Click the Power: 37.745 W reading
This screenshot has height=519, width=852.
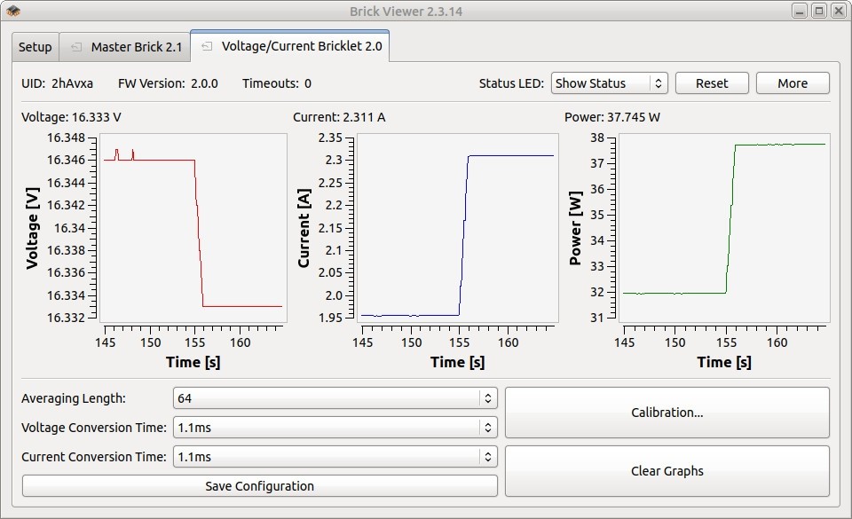(612, 117)
